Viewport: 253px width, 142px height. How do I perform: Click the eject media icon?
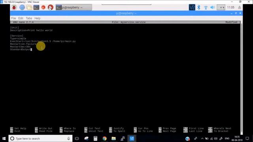click(240, 7)
